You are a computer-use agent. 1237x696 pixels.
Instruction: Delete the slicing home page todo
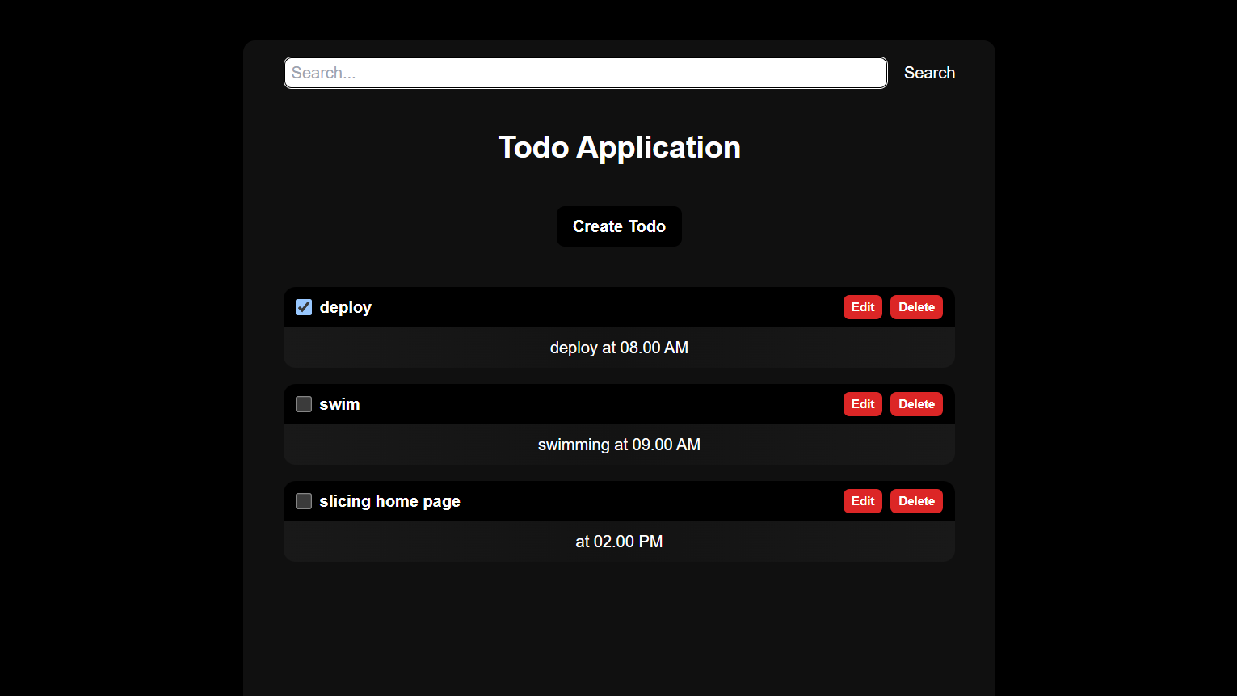click(916, 501)
